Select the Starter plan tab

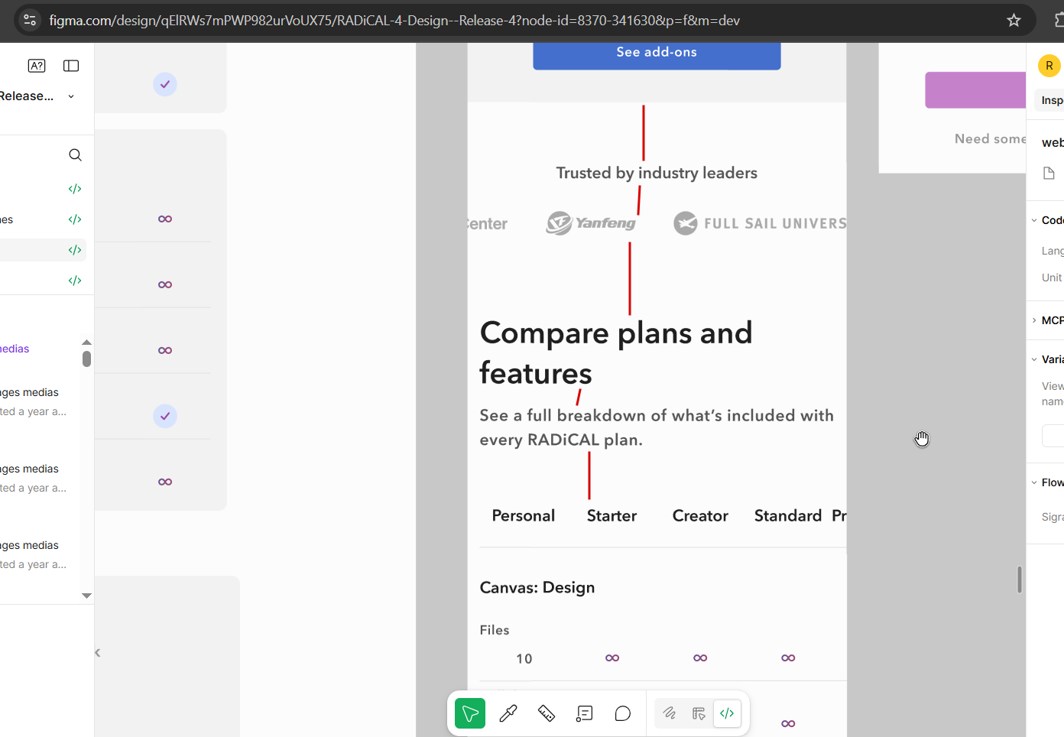point(611,516)
